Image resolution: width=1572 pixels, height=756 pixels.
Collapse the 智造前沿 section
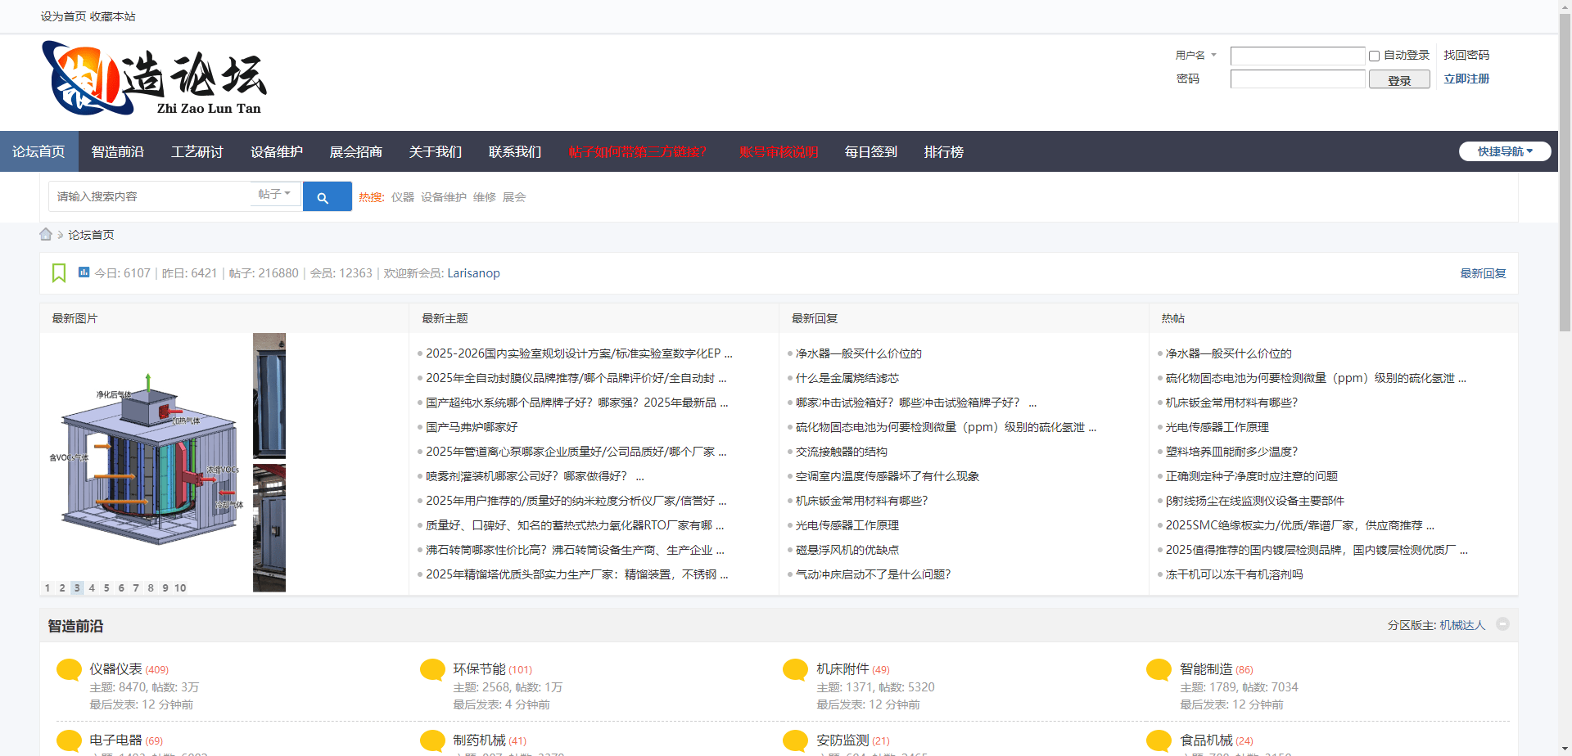click(x=1502, y=624)
